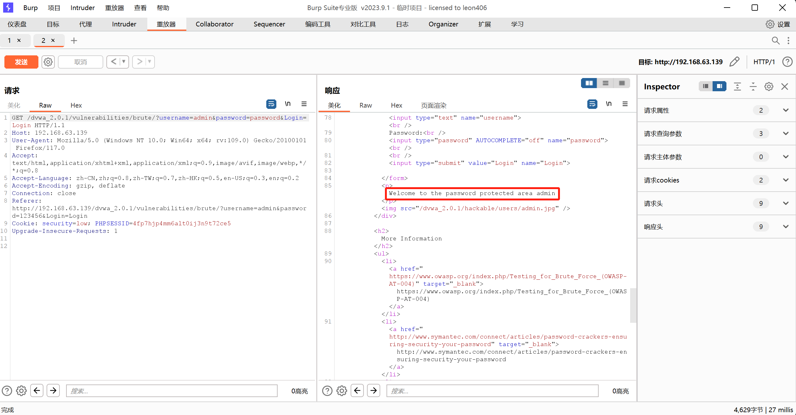Open the 查看 menu
This screenshot has width=796, height=415.
(x=140, y=8)
